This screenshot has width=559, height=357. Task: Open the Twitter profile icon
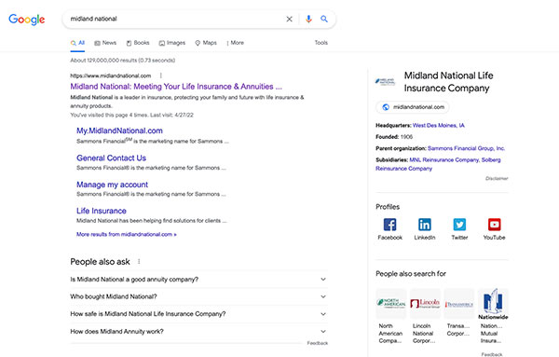[x=459, y=225]
